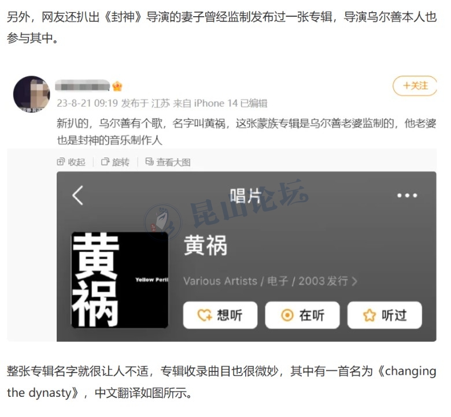Follow the user with +关注 button
This screenshot has width=451, height=417.
[415, 85]
